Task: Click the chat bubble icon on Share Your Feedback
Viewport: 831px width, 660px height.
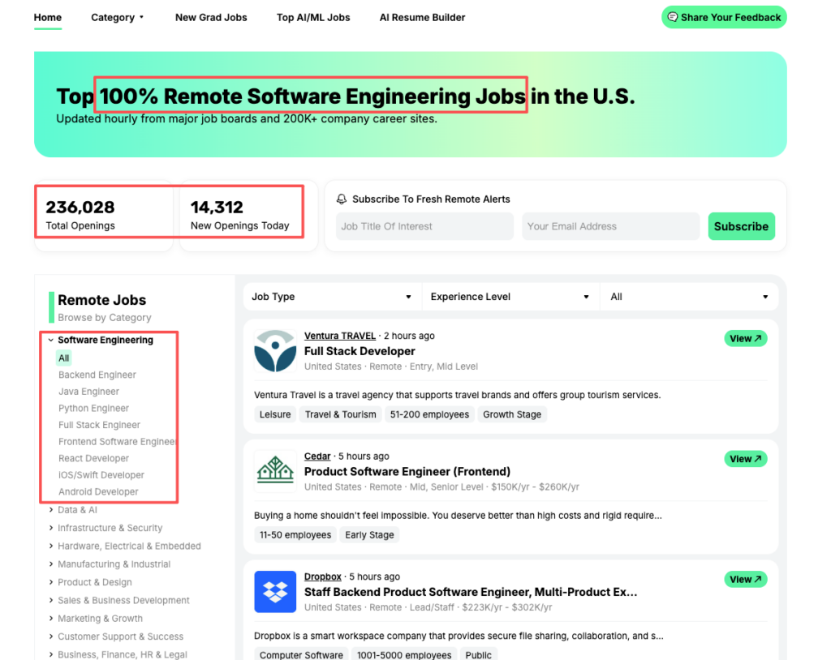Action: point(673,16)
